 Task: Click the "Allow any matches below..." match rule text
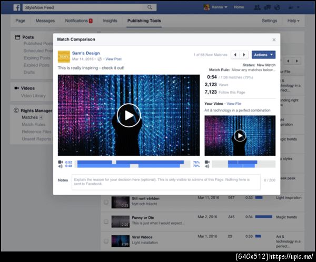(253, 70)
